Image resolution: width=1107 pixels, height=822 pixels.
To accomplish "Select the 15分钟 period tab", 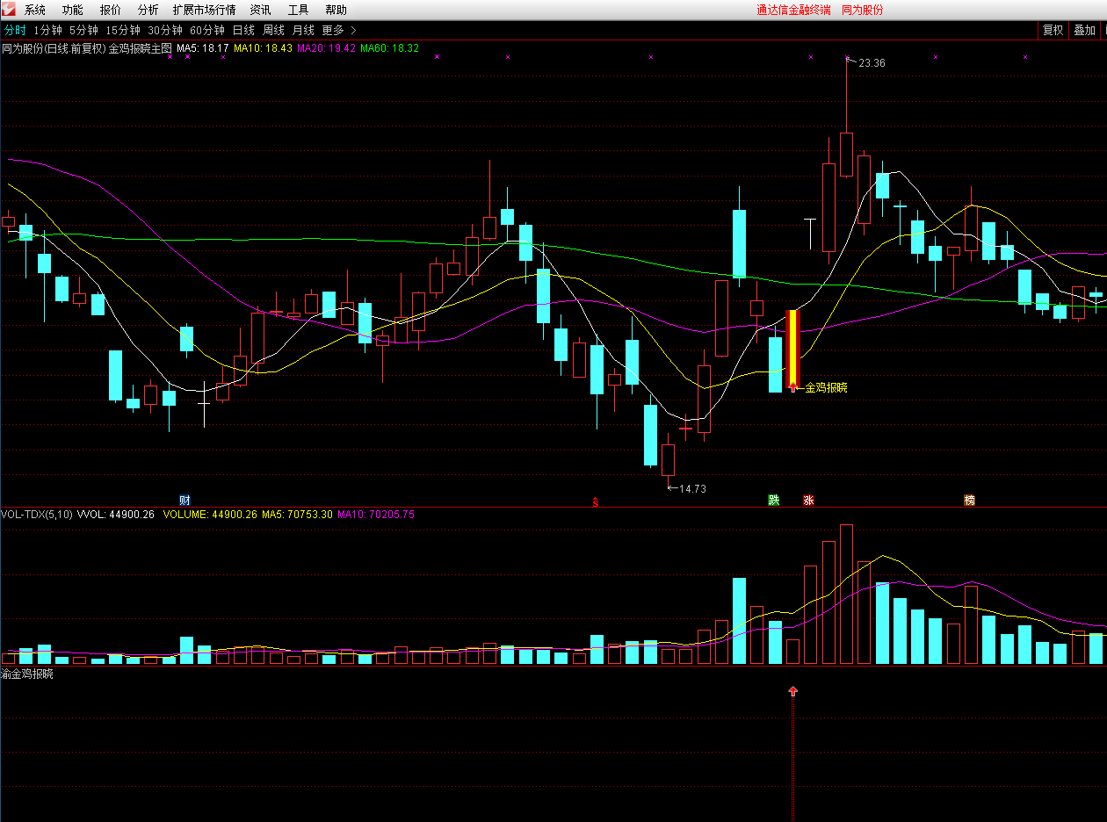I will tap(123, 30).
